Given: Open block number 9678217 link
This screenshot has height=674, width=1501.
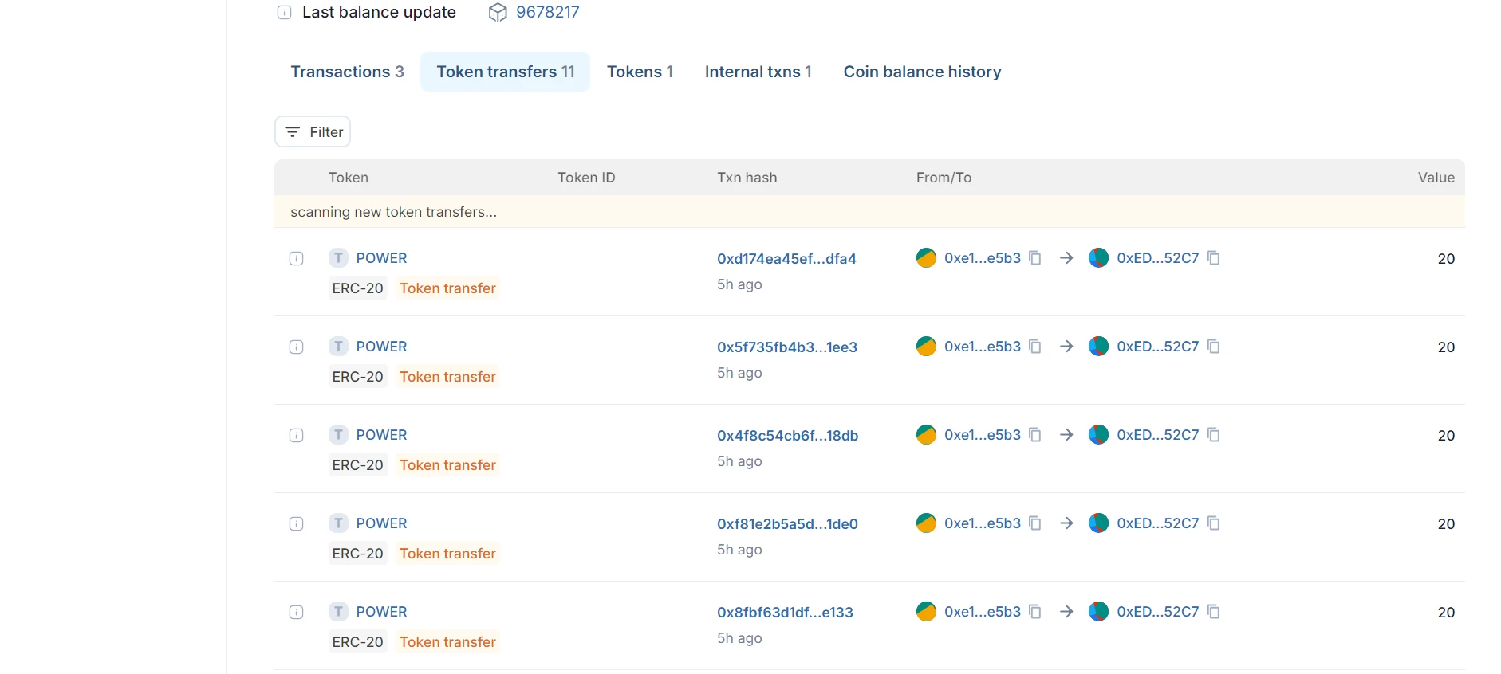Looking at the screenshot, I should (547, 12).
